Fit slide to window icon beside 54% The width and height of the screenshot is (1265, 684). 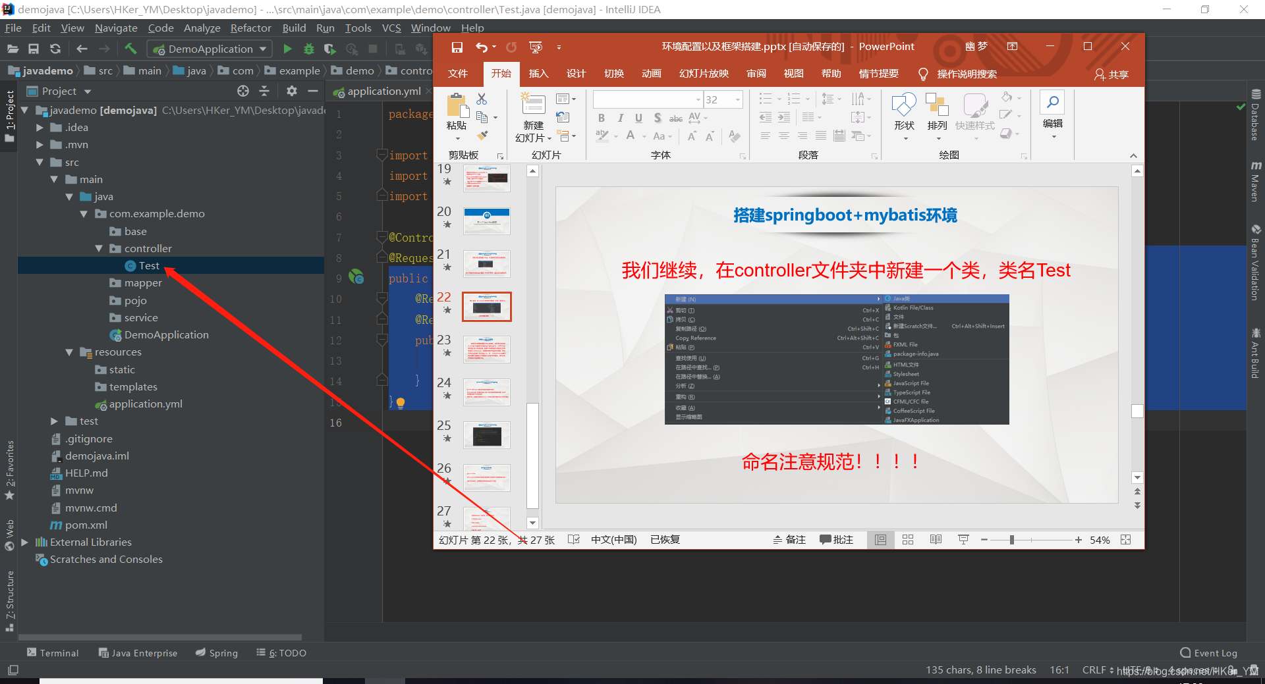1126,540
